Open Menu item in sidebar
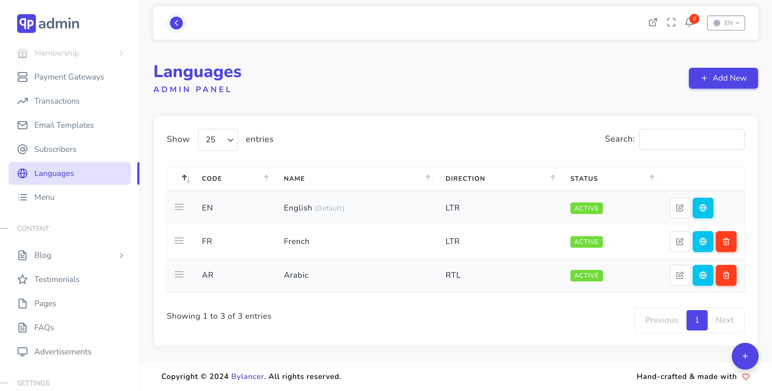The image size is (772, 391). [69, 197]
